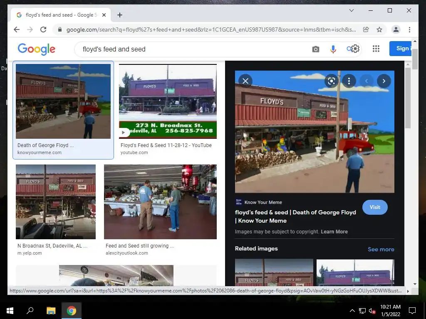The image size is (426, 319).
Task: Go to Google home via logo
Action: point(37,49)
